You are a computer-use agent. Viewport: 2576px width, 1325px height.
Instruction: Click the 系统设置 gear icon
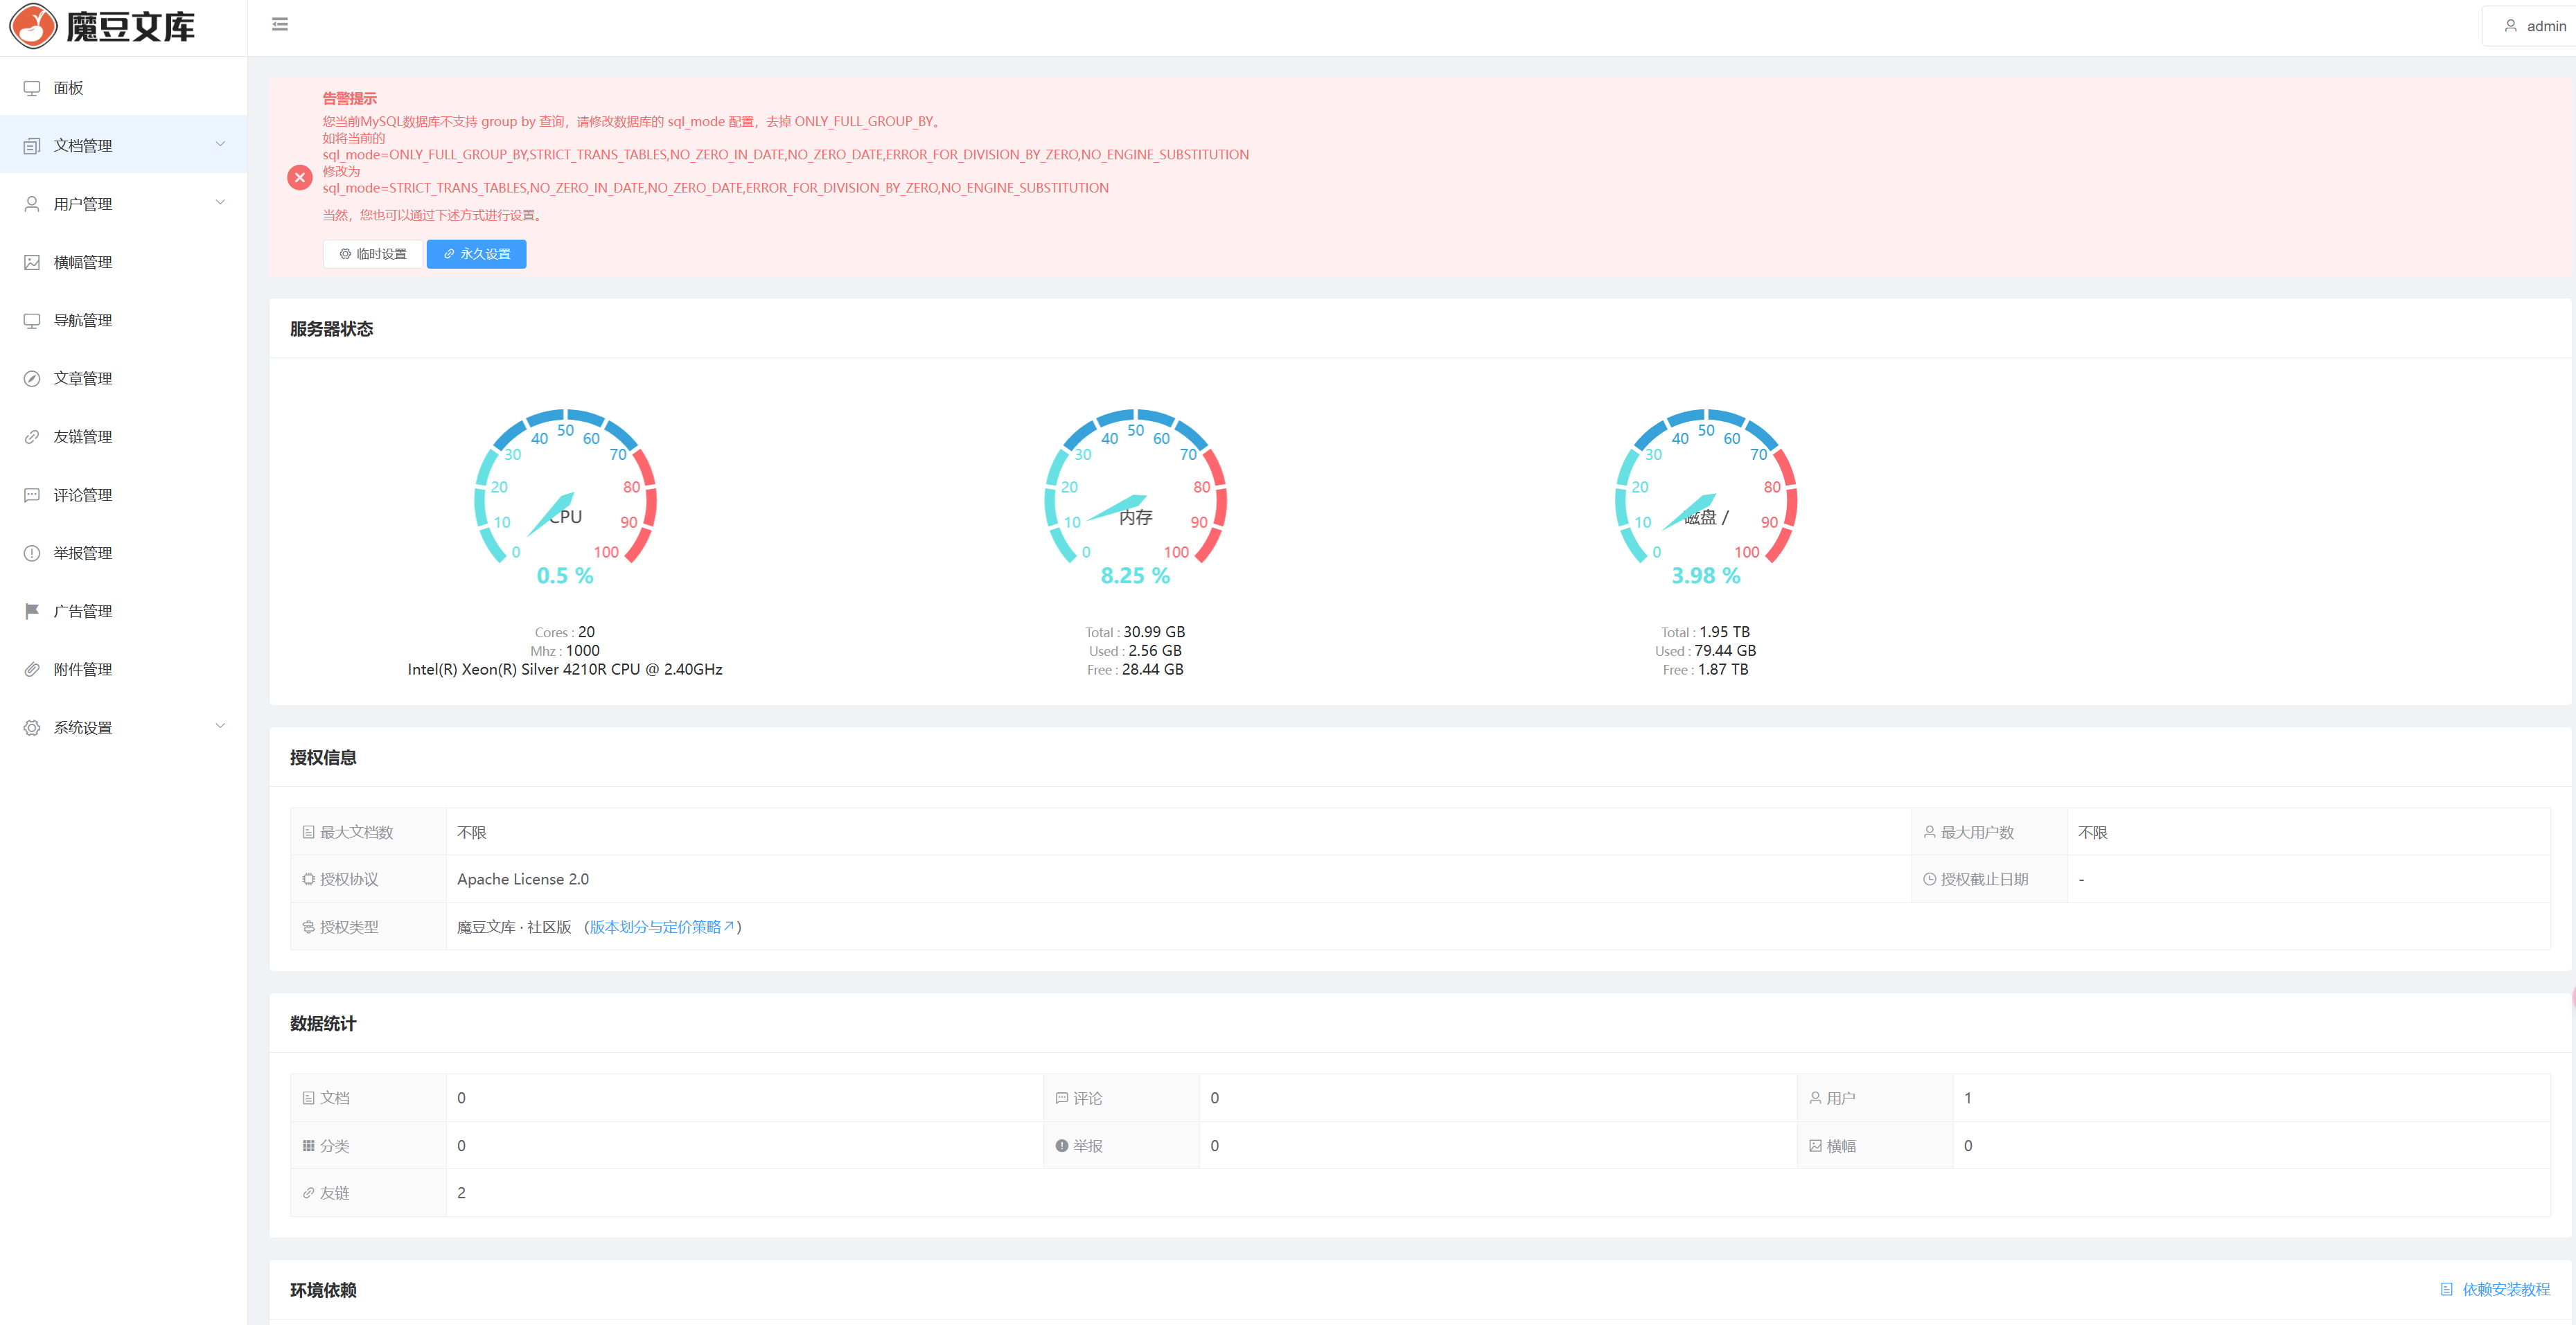(32, 727)
